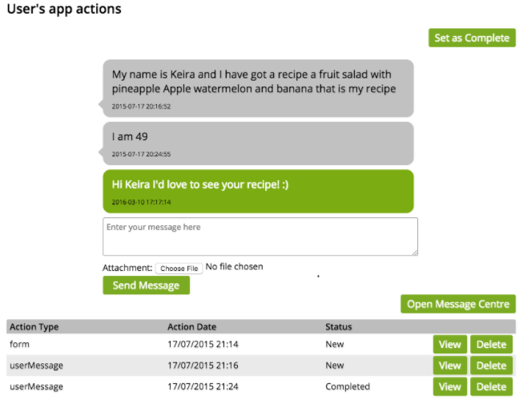531x408 pixels.
Task: Open Message Centre
Action: [457, 304]
